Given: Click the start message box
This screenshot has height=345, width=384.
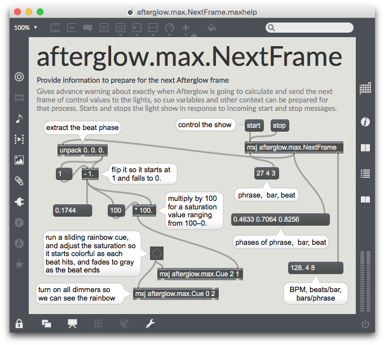Looking at the screenshot, I should tap(254, 126).
